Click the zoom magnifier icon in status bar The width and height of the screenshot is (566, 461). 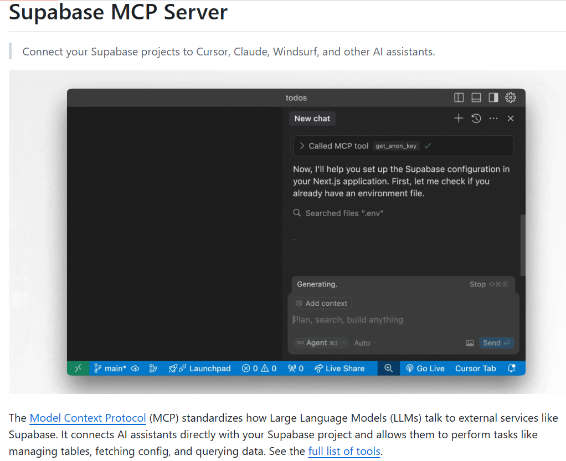388,368
